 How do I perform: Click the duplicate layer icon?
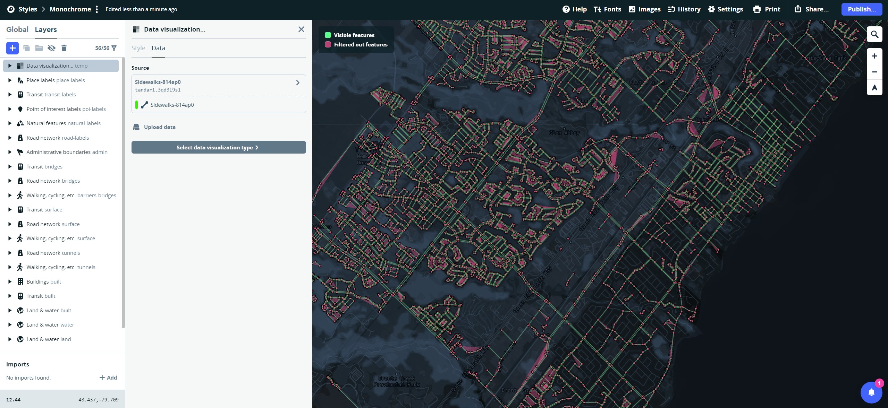point(27,48)
